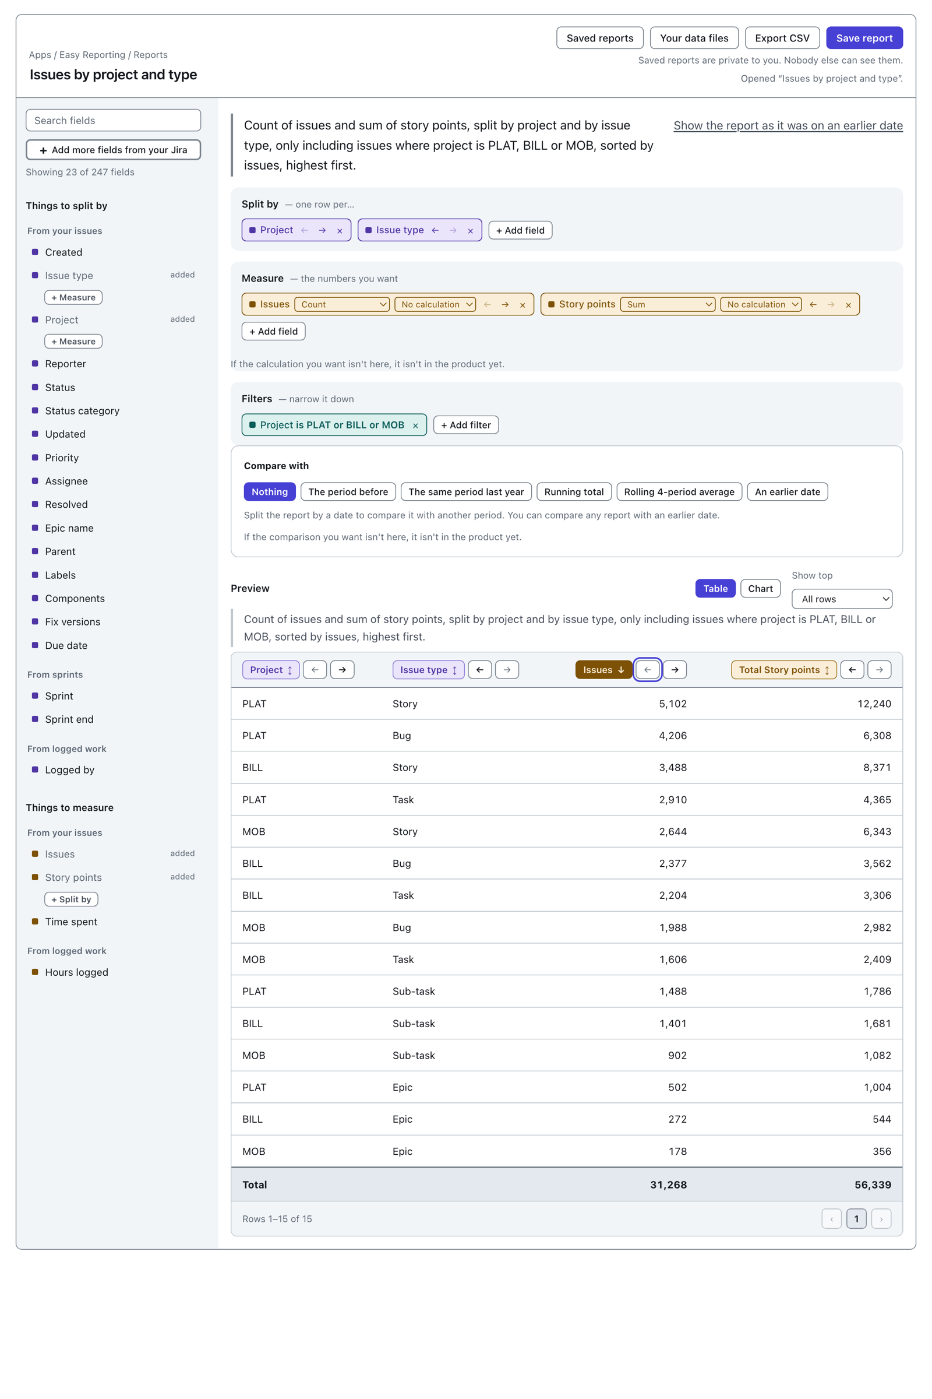Sort by Issue type column header

[x=429, y=670]
